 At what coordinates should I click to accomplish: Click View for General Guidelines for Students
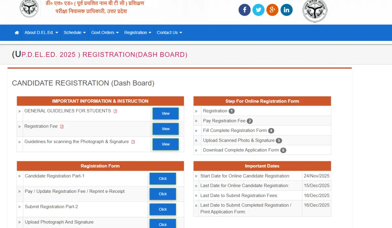tap(165, 113)
